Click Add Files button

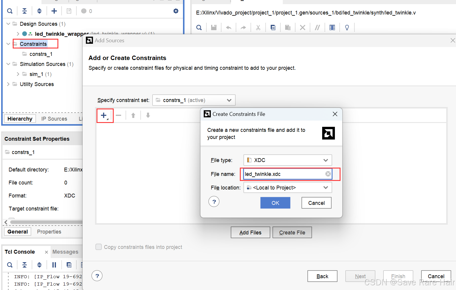coord(251,232)
